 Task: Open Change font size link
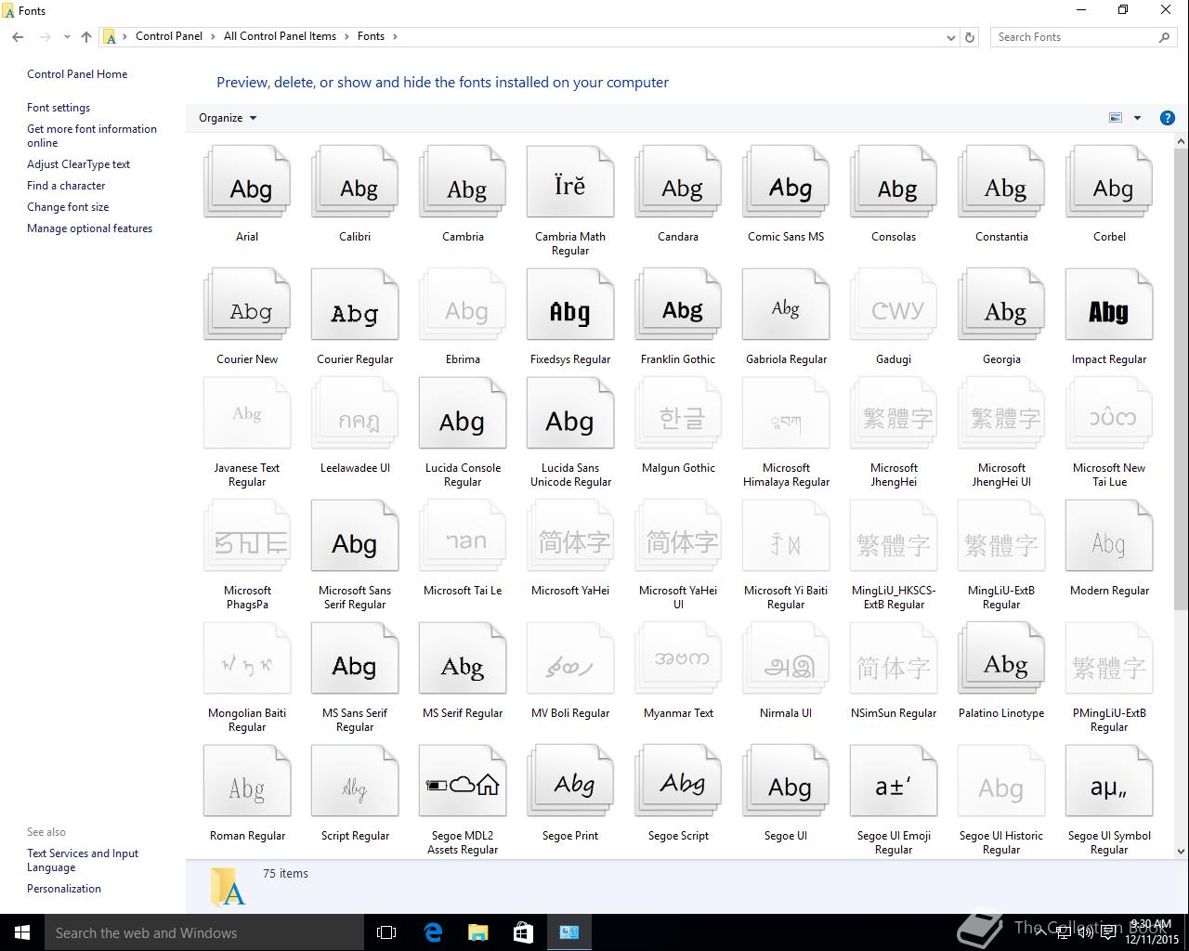68,207
